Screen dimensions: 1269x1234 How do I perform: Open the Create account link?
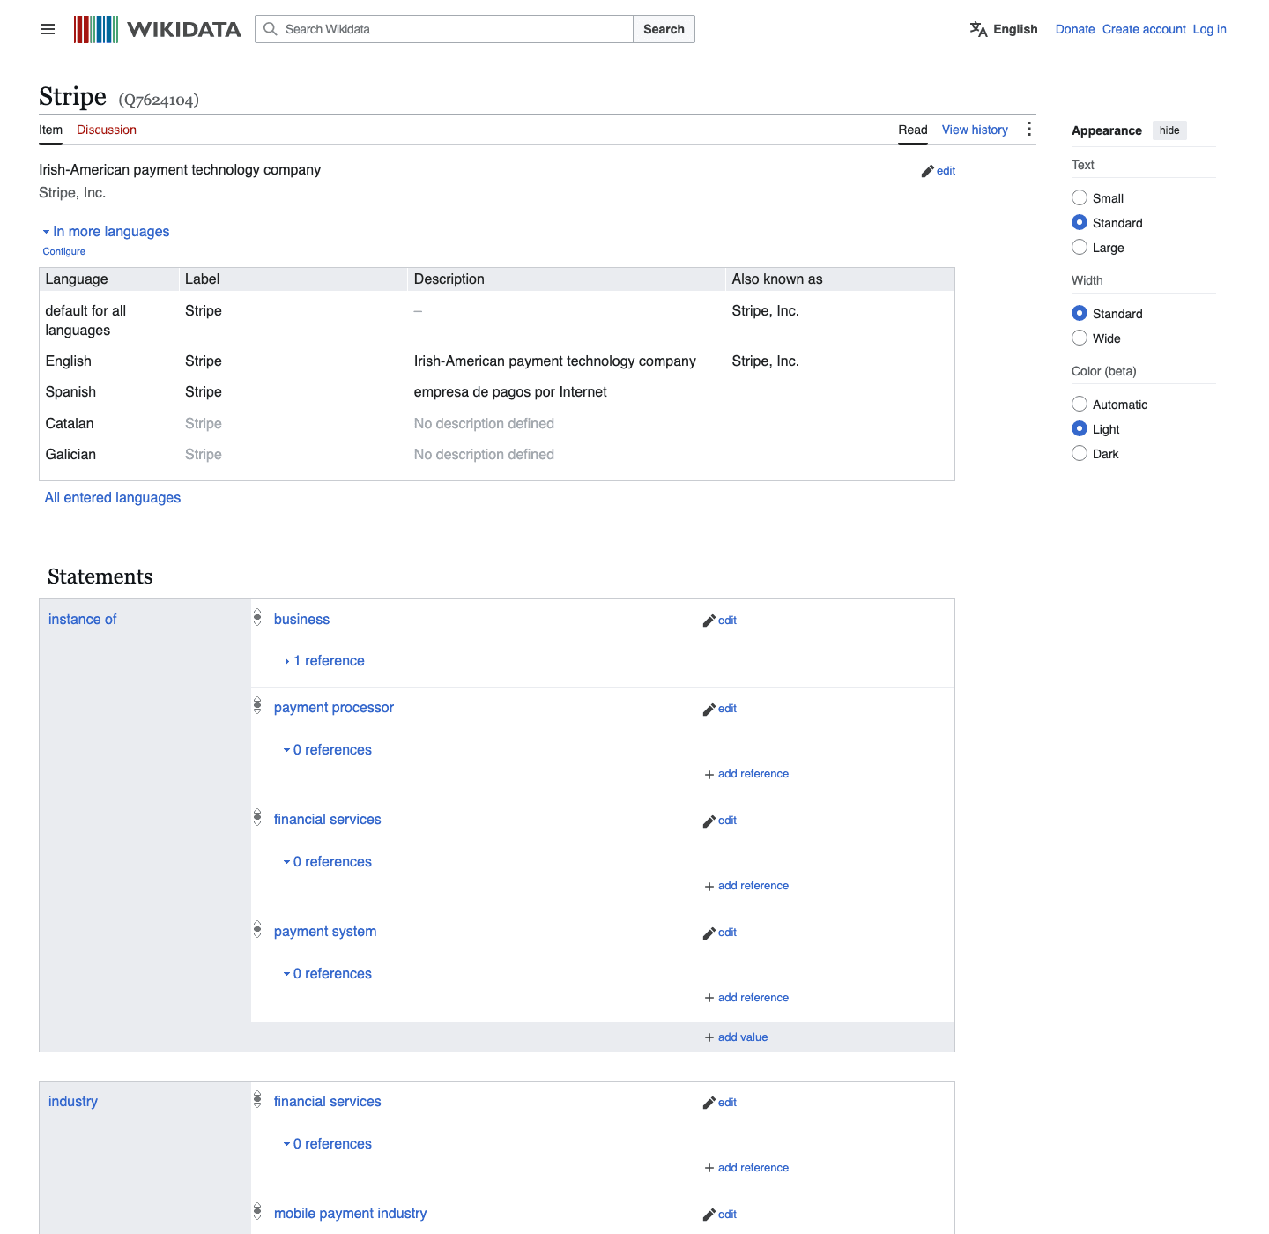click(x=1144, y=29)
